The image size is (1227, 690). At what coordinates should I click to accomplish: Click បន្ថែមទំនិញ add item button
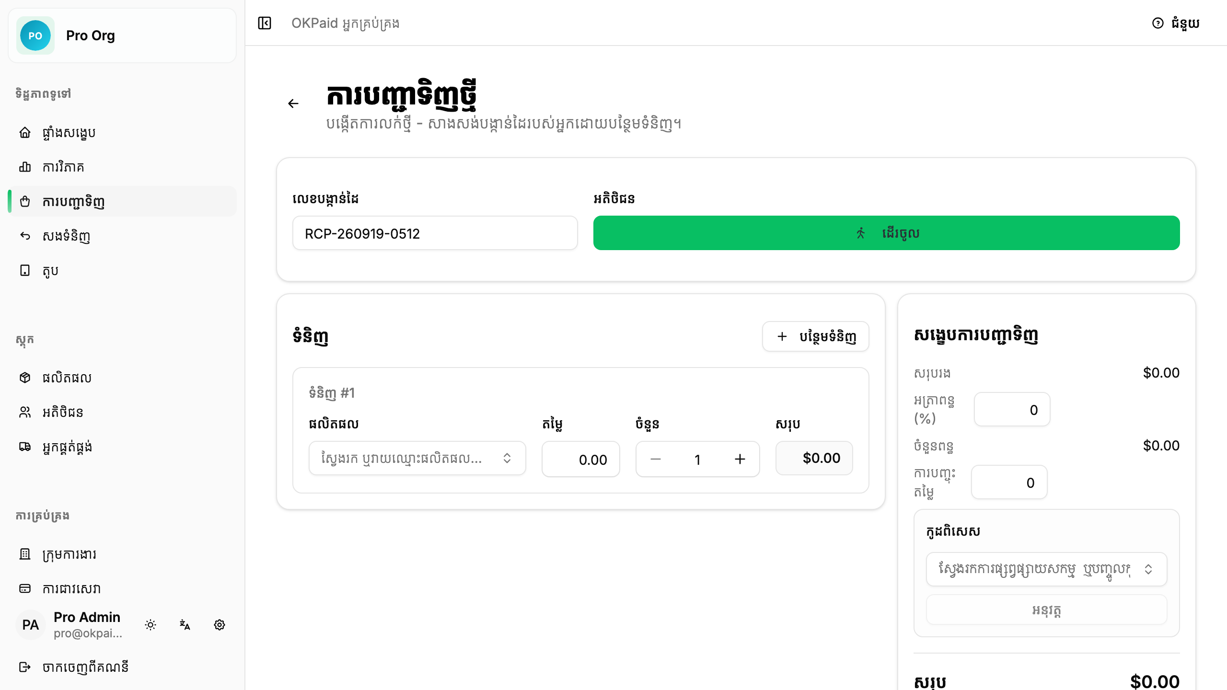click(815, 336)
